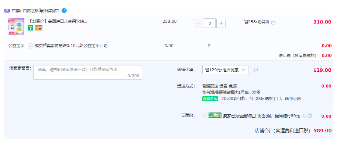Click the 进口税（含运费税款） label
This screenshot has width=347, height=143.
(x=297, y=56)
